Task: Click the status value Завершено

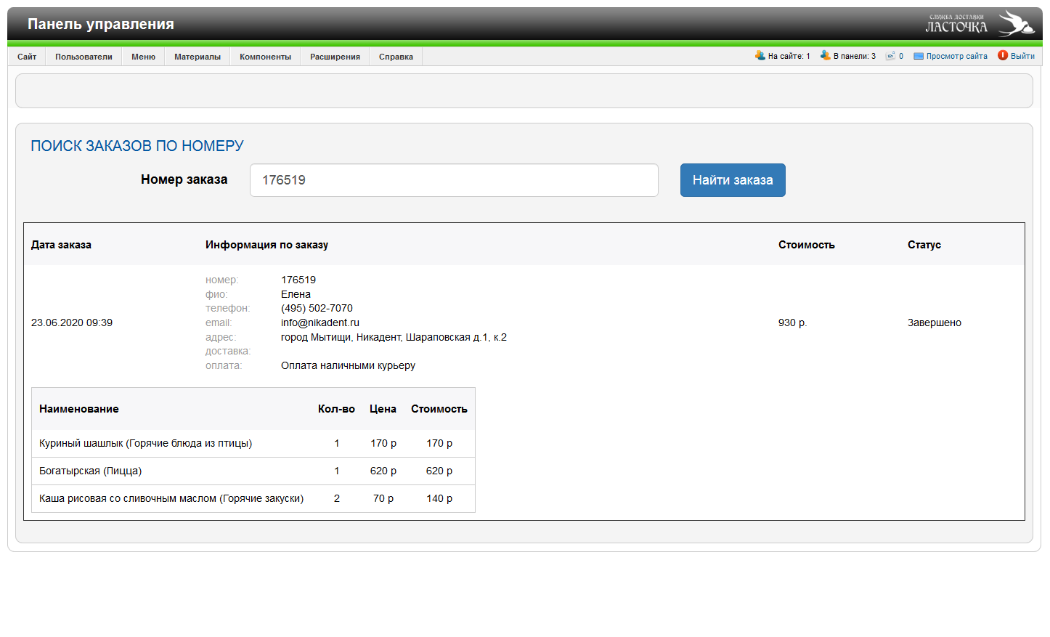Action: click(x=934, y=322)
